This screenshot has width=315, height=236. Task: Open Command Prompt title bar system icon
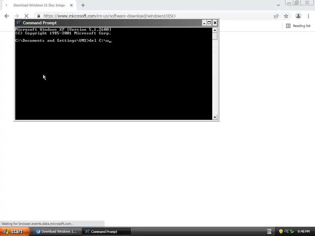coord(18,23)
